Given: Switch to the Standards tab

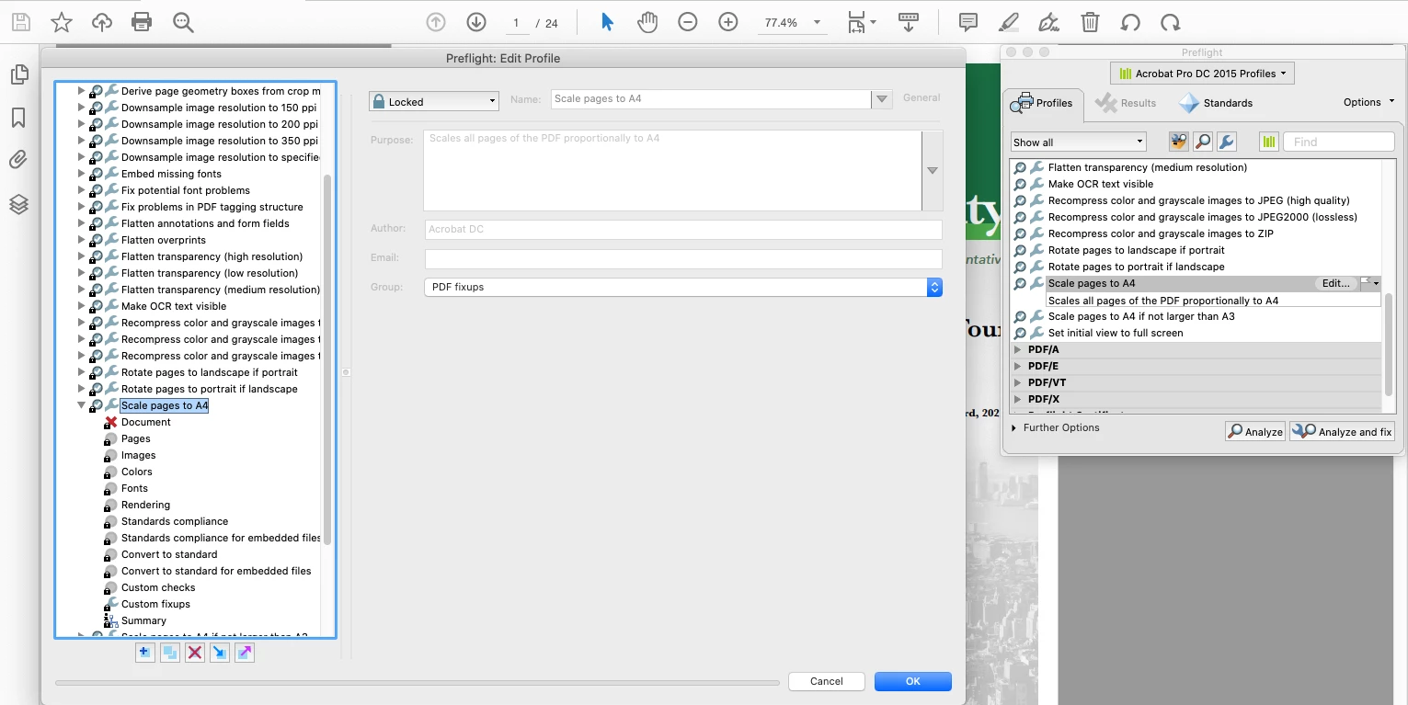Looking at the screenshot, I should [1216, 103].
